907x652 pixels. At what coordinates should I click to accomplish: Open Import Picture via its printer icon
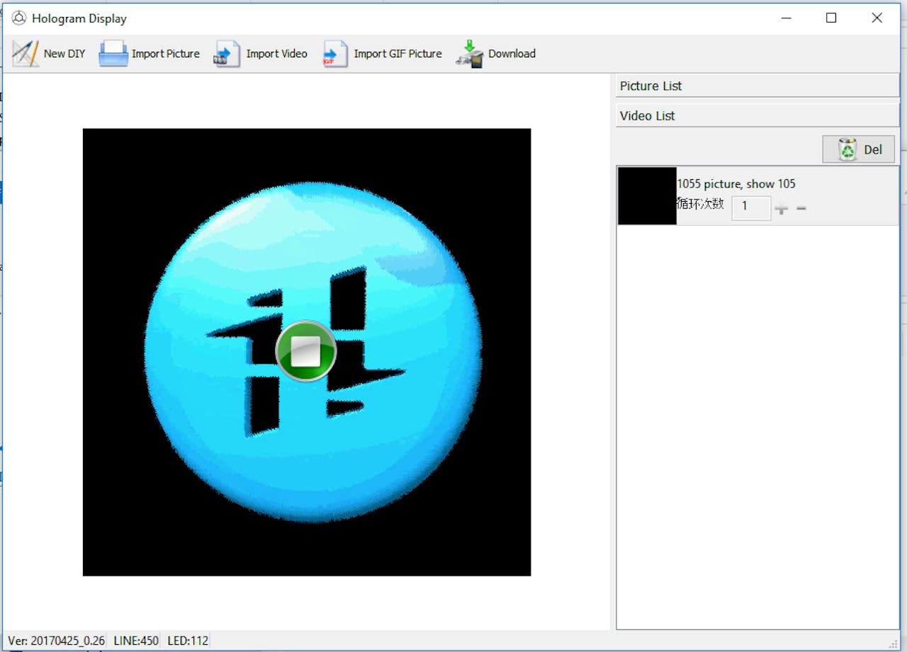(112, 53)
